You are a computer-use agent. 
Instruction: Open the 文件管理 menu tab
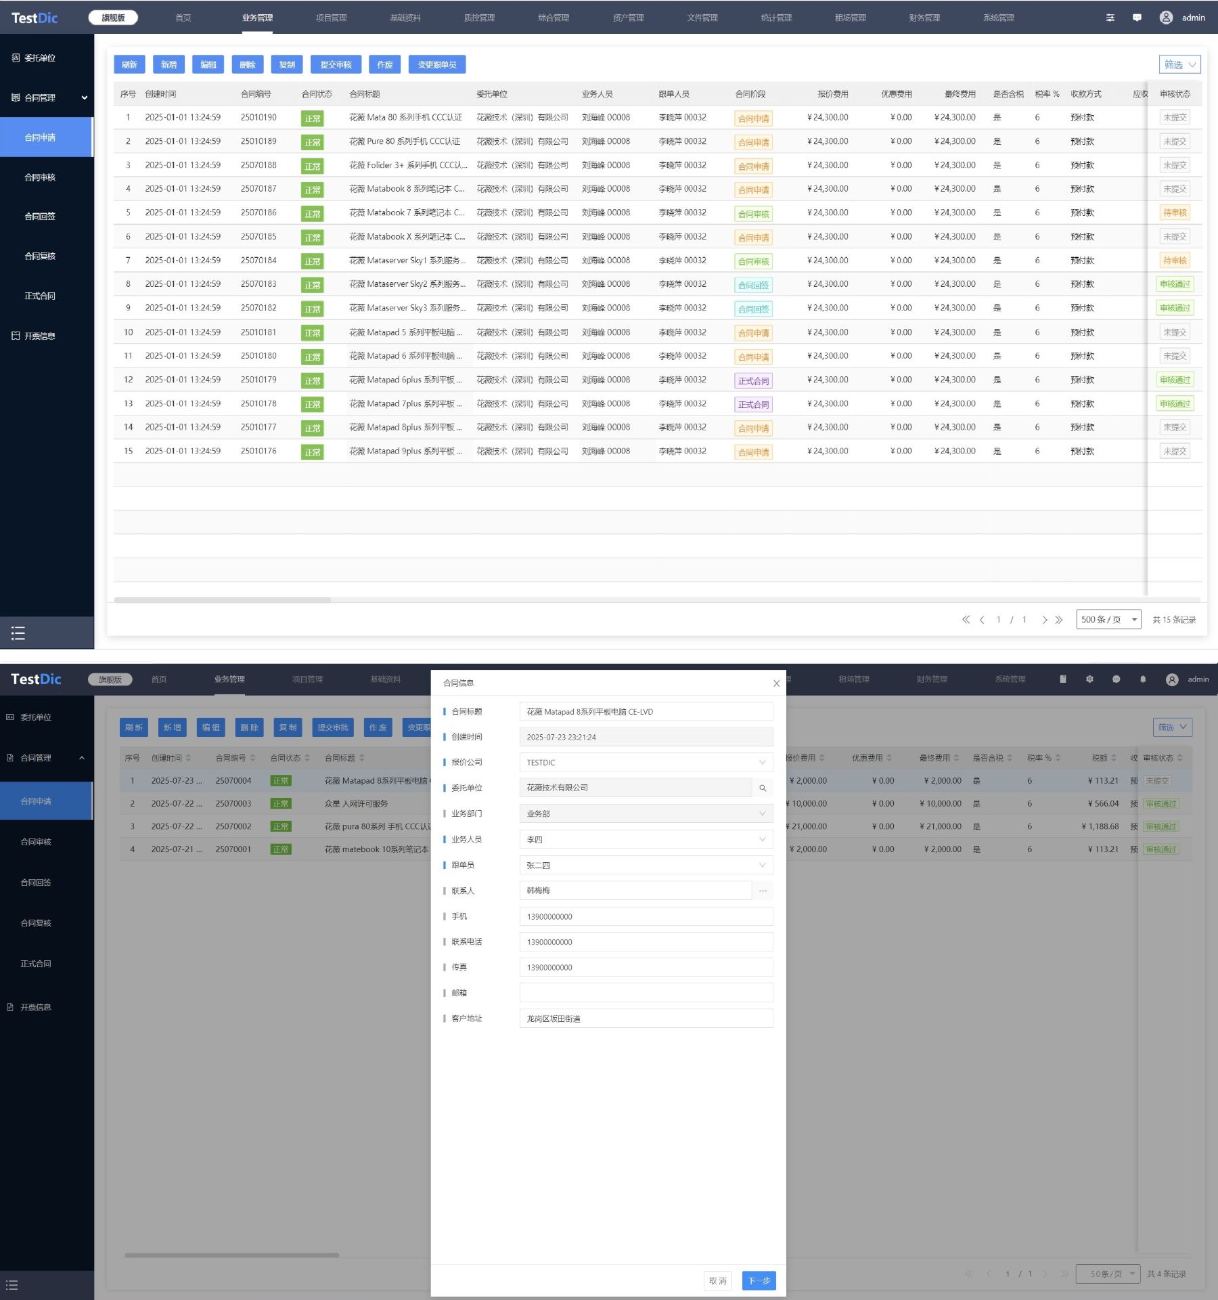[702, 18]
